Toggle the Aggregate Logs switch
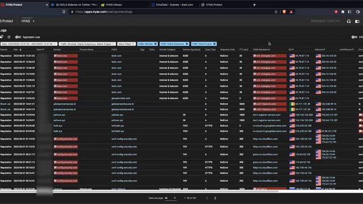Screen dimensions: 363x204 18,37
